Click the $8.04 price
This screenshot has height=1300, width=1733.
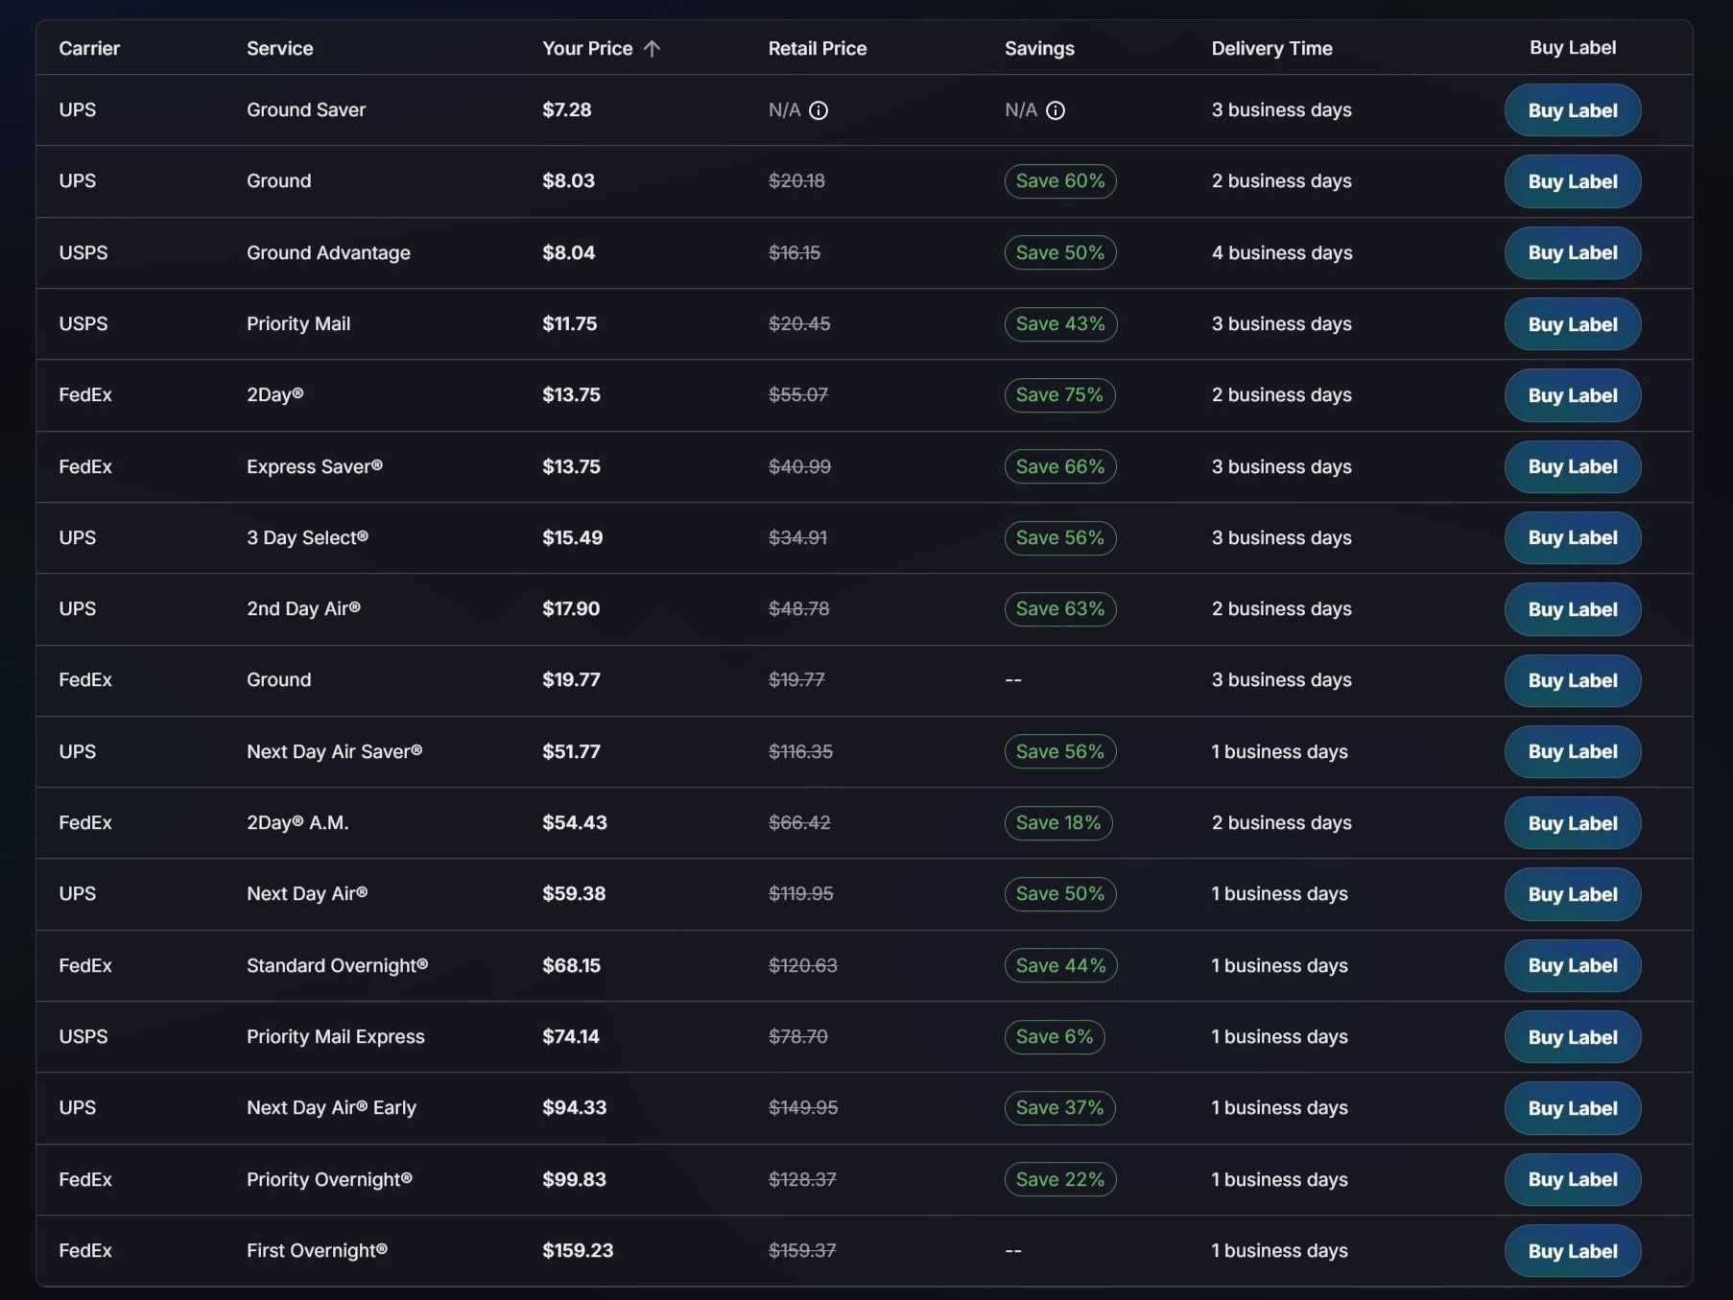pos(569,253)
